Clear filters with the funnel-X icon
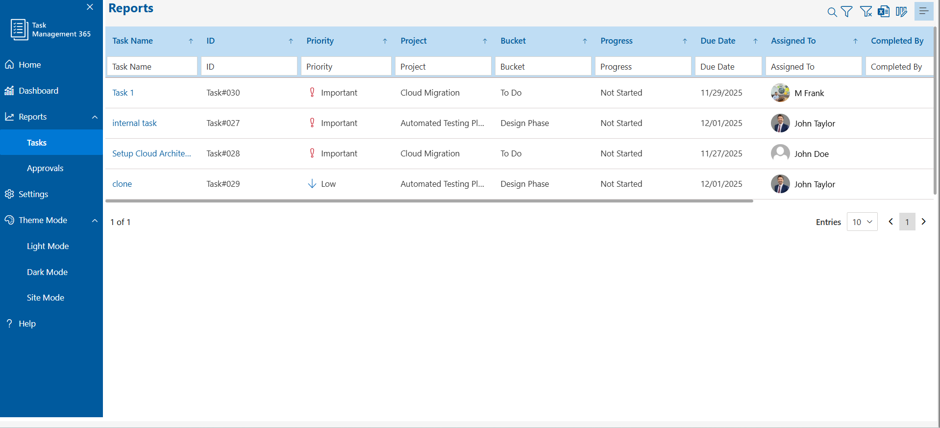Viewport: 940px width, 428px height. (x=866, y=11)
